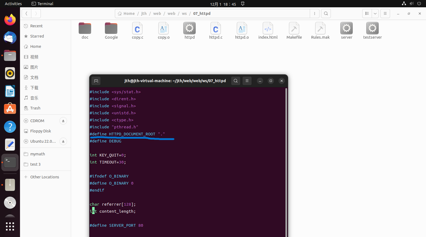Viewport: 426px width, 237px height.
Task: Select the Makefile link icon
Action: [294, 31]
